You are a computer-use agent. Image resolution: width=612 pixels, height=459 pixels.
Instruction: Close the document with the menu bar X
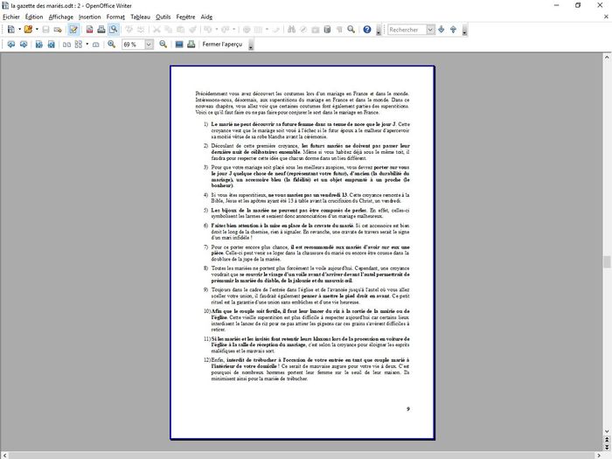pyautogui.click(x=606, y=17)
